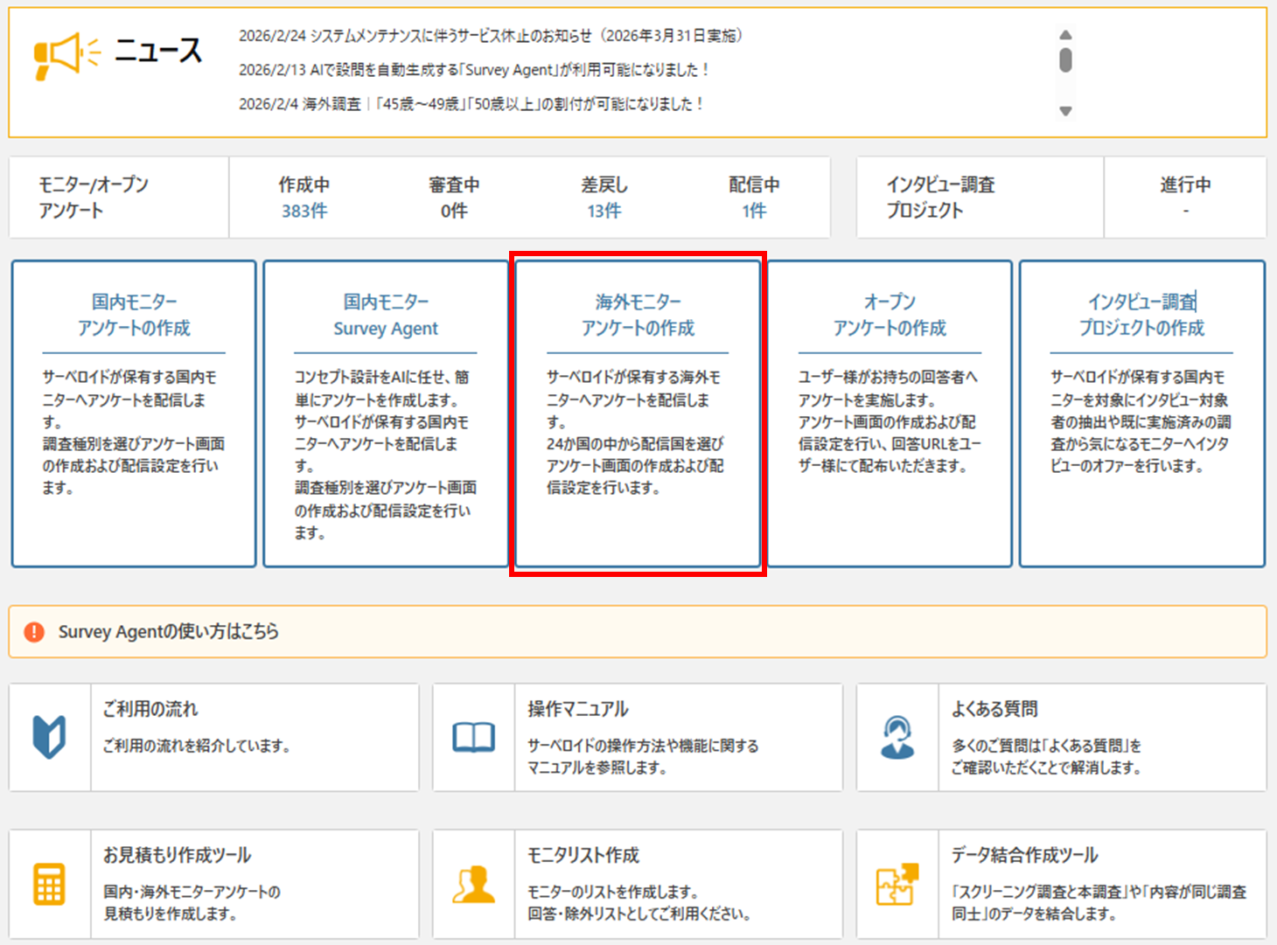The image size is (1277, 945).
Task: Open 国内モニター Survey Agent card
Action: (x=386, y=413)
